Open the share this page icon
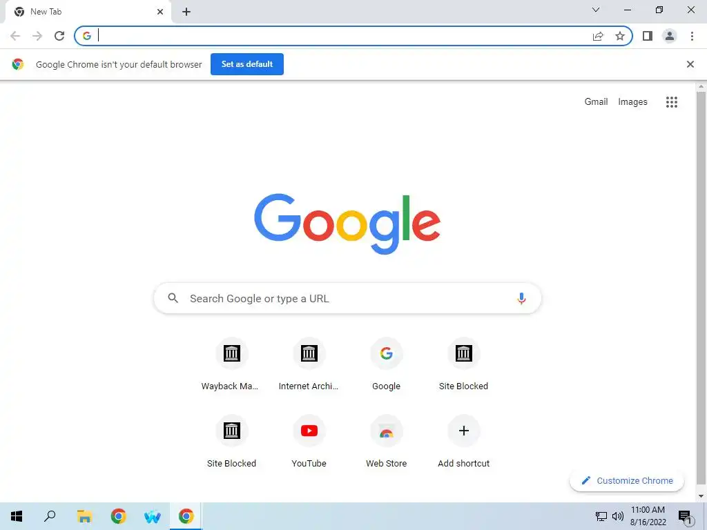The image size is (707, 530). 598,36
